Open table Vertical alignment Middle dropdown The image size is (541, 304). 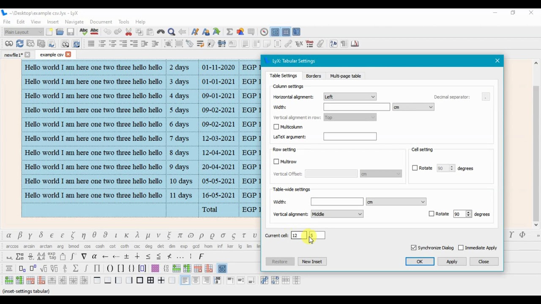[337, 214]
